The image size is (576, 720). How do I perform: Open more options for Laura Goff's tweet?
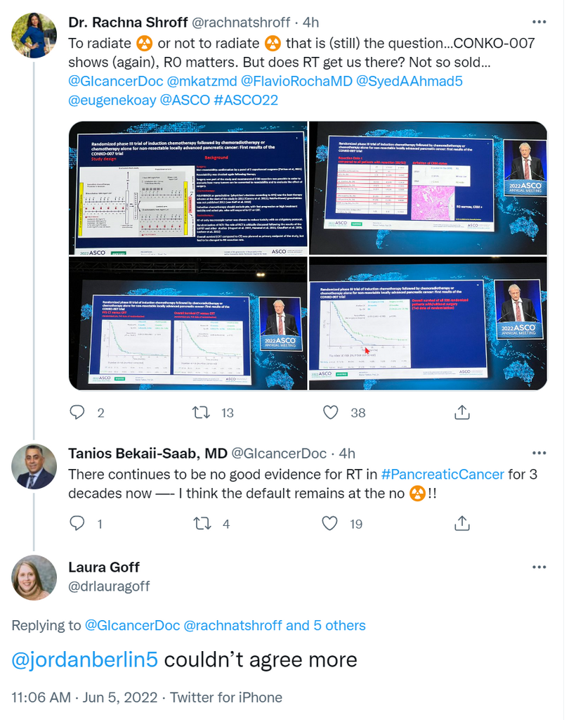tap(539, 567)
